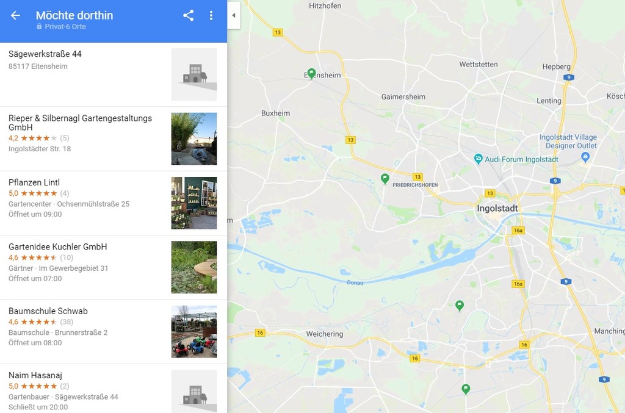This screenshot has height=413, width=625.
Task: Click the Pflanzen Lintl shop photo
Action: [194, 203]
